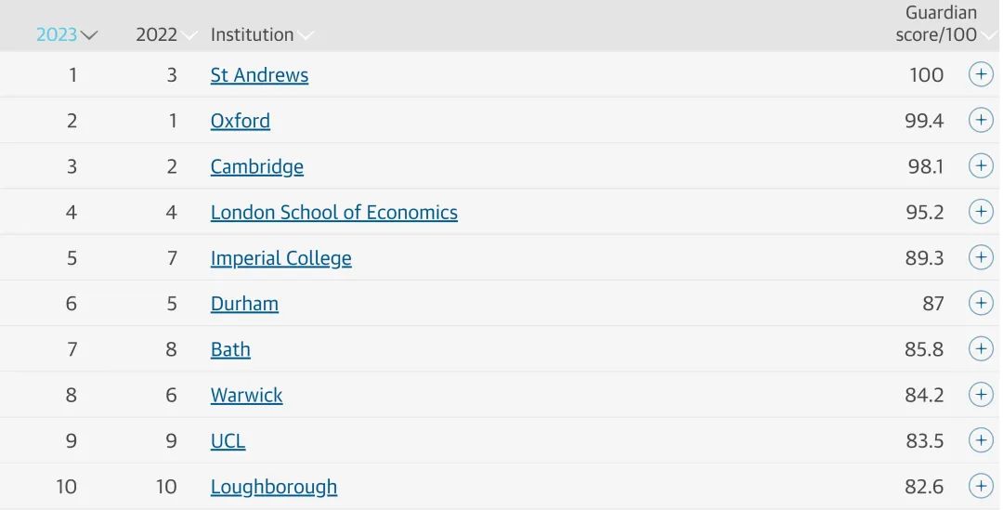
Task: Expand Durham row plus icon
Action: [981, 303]
